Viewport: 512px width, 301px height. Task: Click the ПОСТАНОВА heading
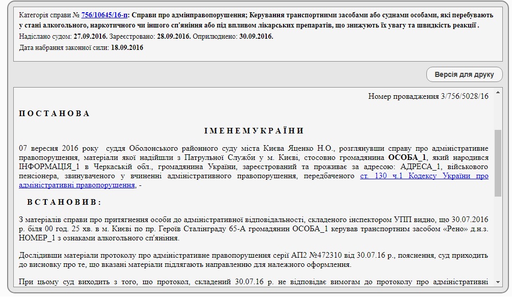(54, 114)
